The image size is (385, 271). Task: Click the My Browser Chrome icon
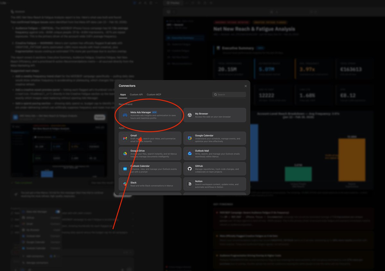[x=190, y=115]
